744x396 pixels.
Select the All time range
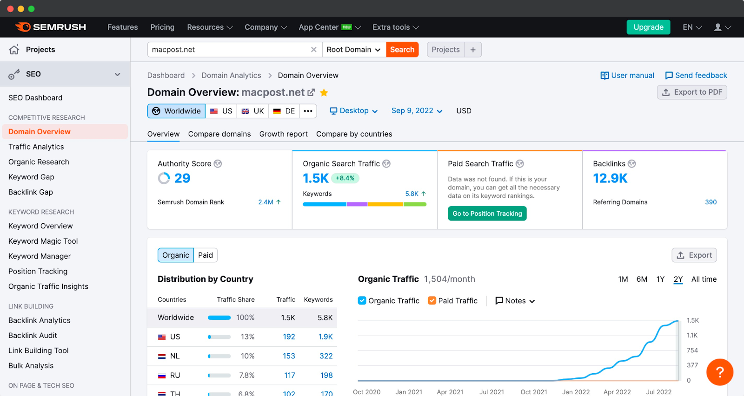click(704, 279)
